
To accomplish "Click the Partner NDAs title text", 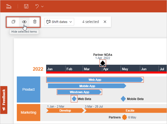I will pos(103,55).
